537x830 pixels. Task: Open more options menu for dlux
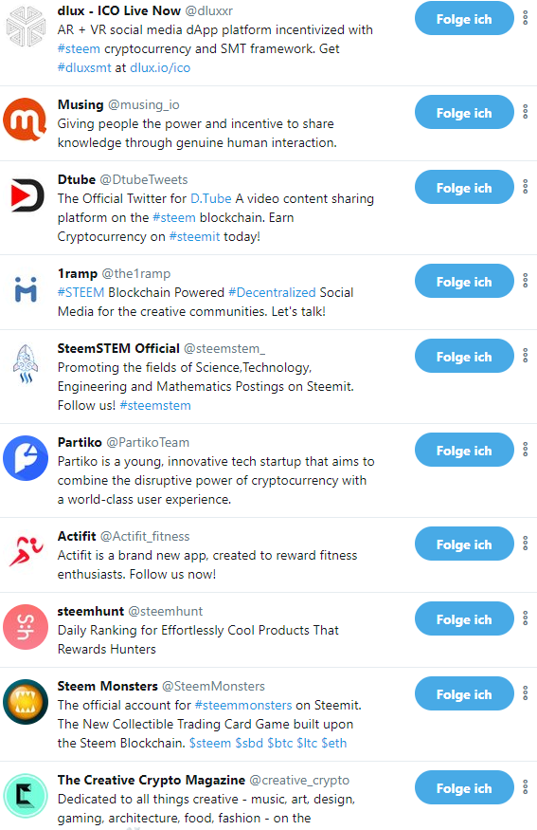pos(525,18)
